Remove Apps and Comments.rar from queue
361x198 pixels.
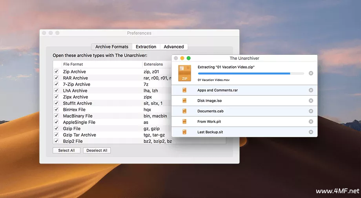[311, 90]
